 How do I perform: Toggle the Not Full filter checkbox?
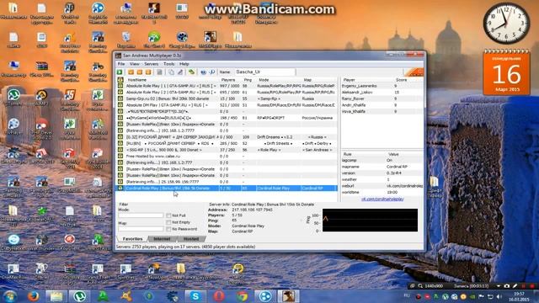click(x=168, y=215)
